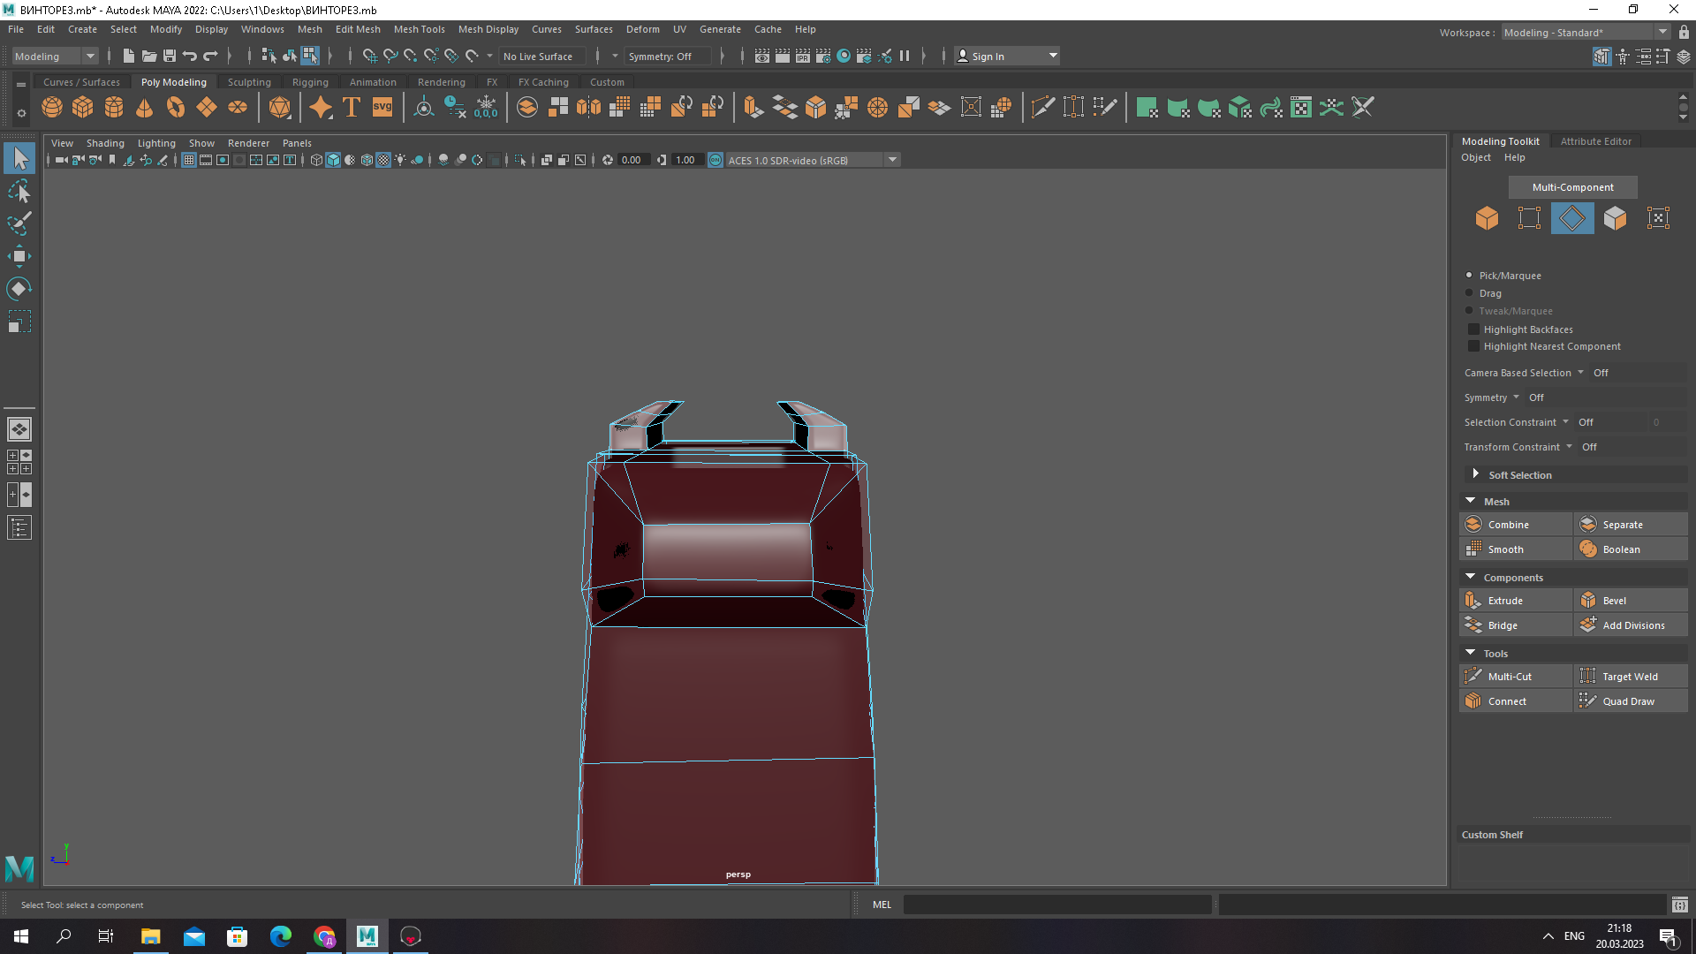Click the Target Weld button
This screenshot has width=1696, height=954.
click(1631, 677)
